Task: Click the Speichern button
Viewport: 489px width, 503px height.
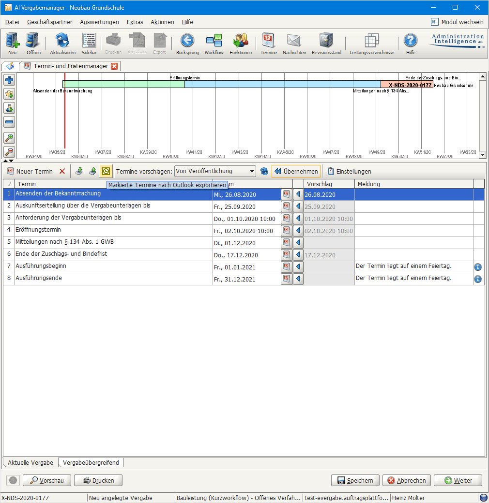Action: point(355,480)
